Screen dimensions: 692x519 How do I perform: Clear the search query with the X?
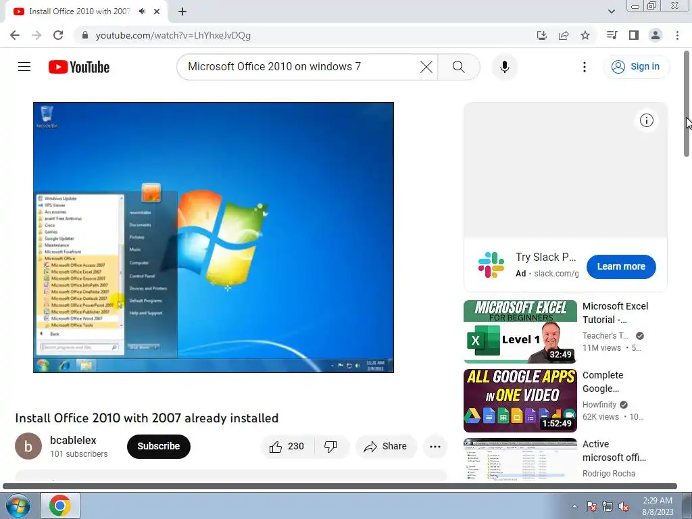426,67
